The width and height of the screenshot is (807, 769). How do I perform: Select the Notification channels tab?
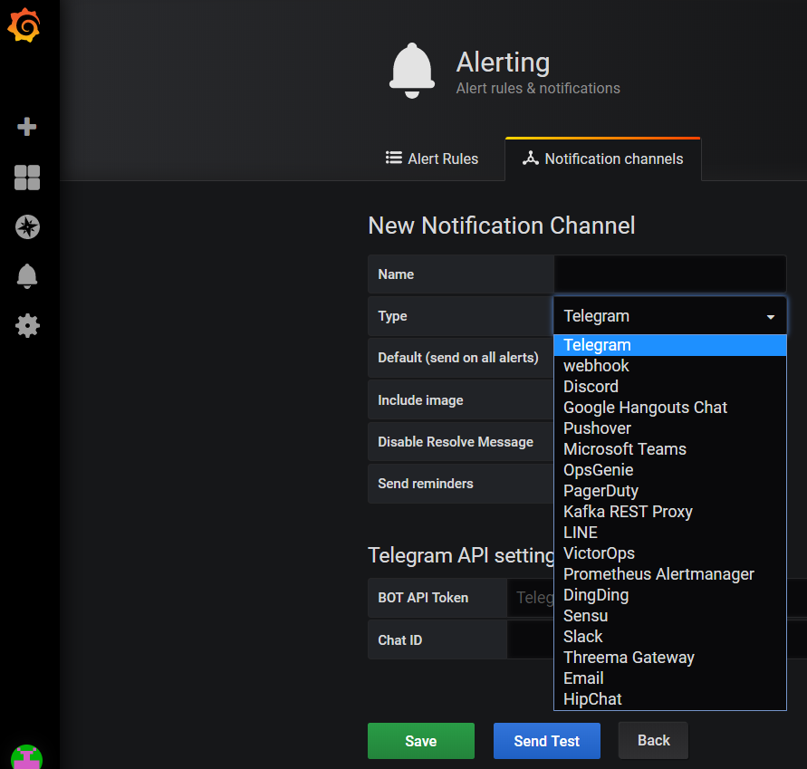(x=603, y=159)
